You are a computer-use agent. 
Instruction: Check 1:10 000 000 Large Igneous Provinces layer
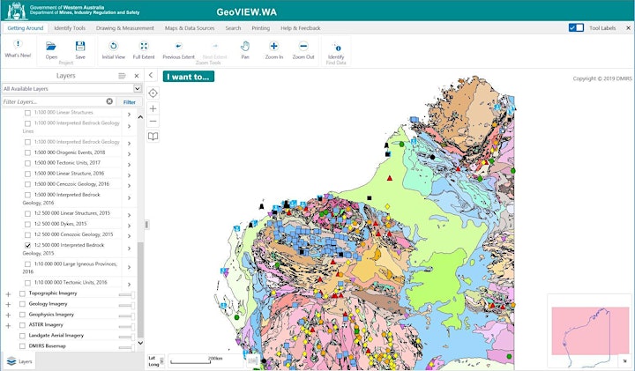[27, 264]
